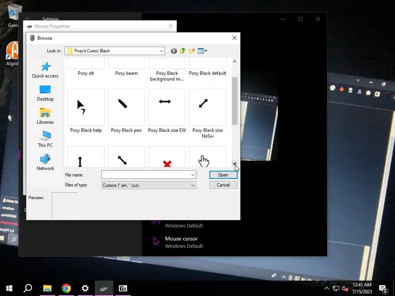Click the scrollbar up arrow in file list
This screenshot has height=296, width=395.
pos(235,61)
